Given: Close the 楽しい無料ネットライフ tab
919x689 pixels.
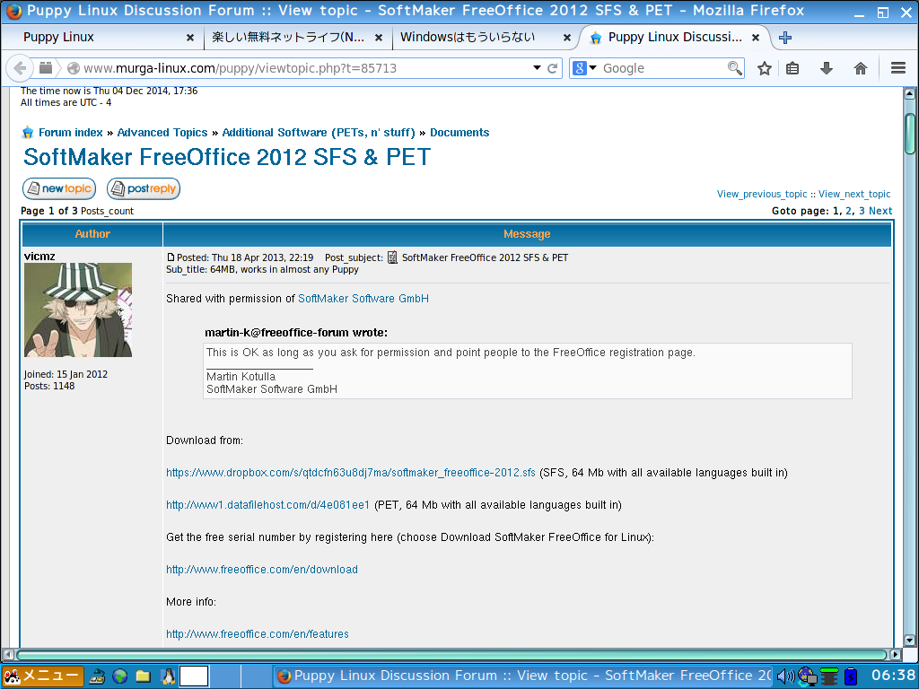Looking at the screenshot, I should click(379, 38).
